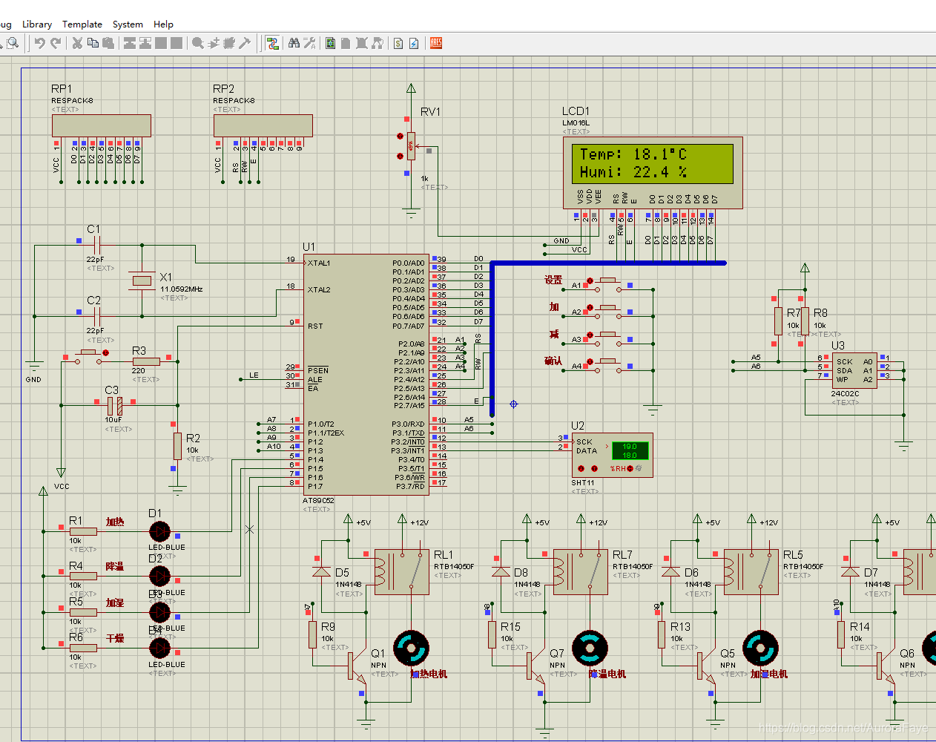Click the Block Delete icon
This screenshot has width=936, height=742.
[x=177, y=43]
